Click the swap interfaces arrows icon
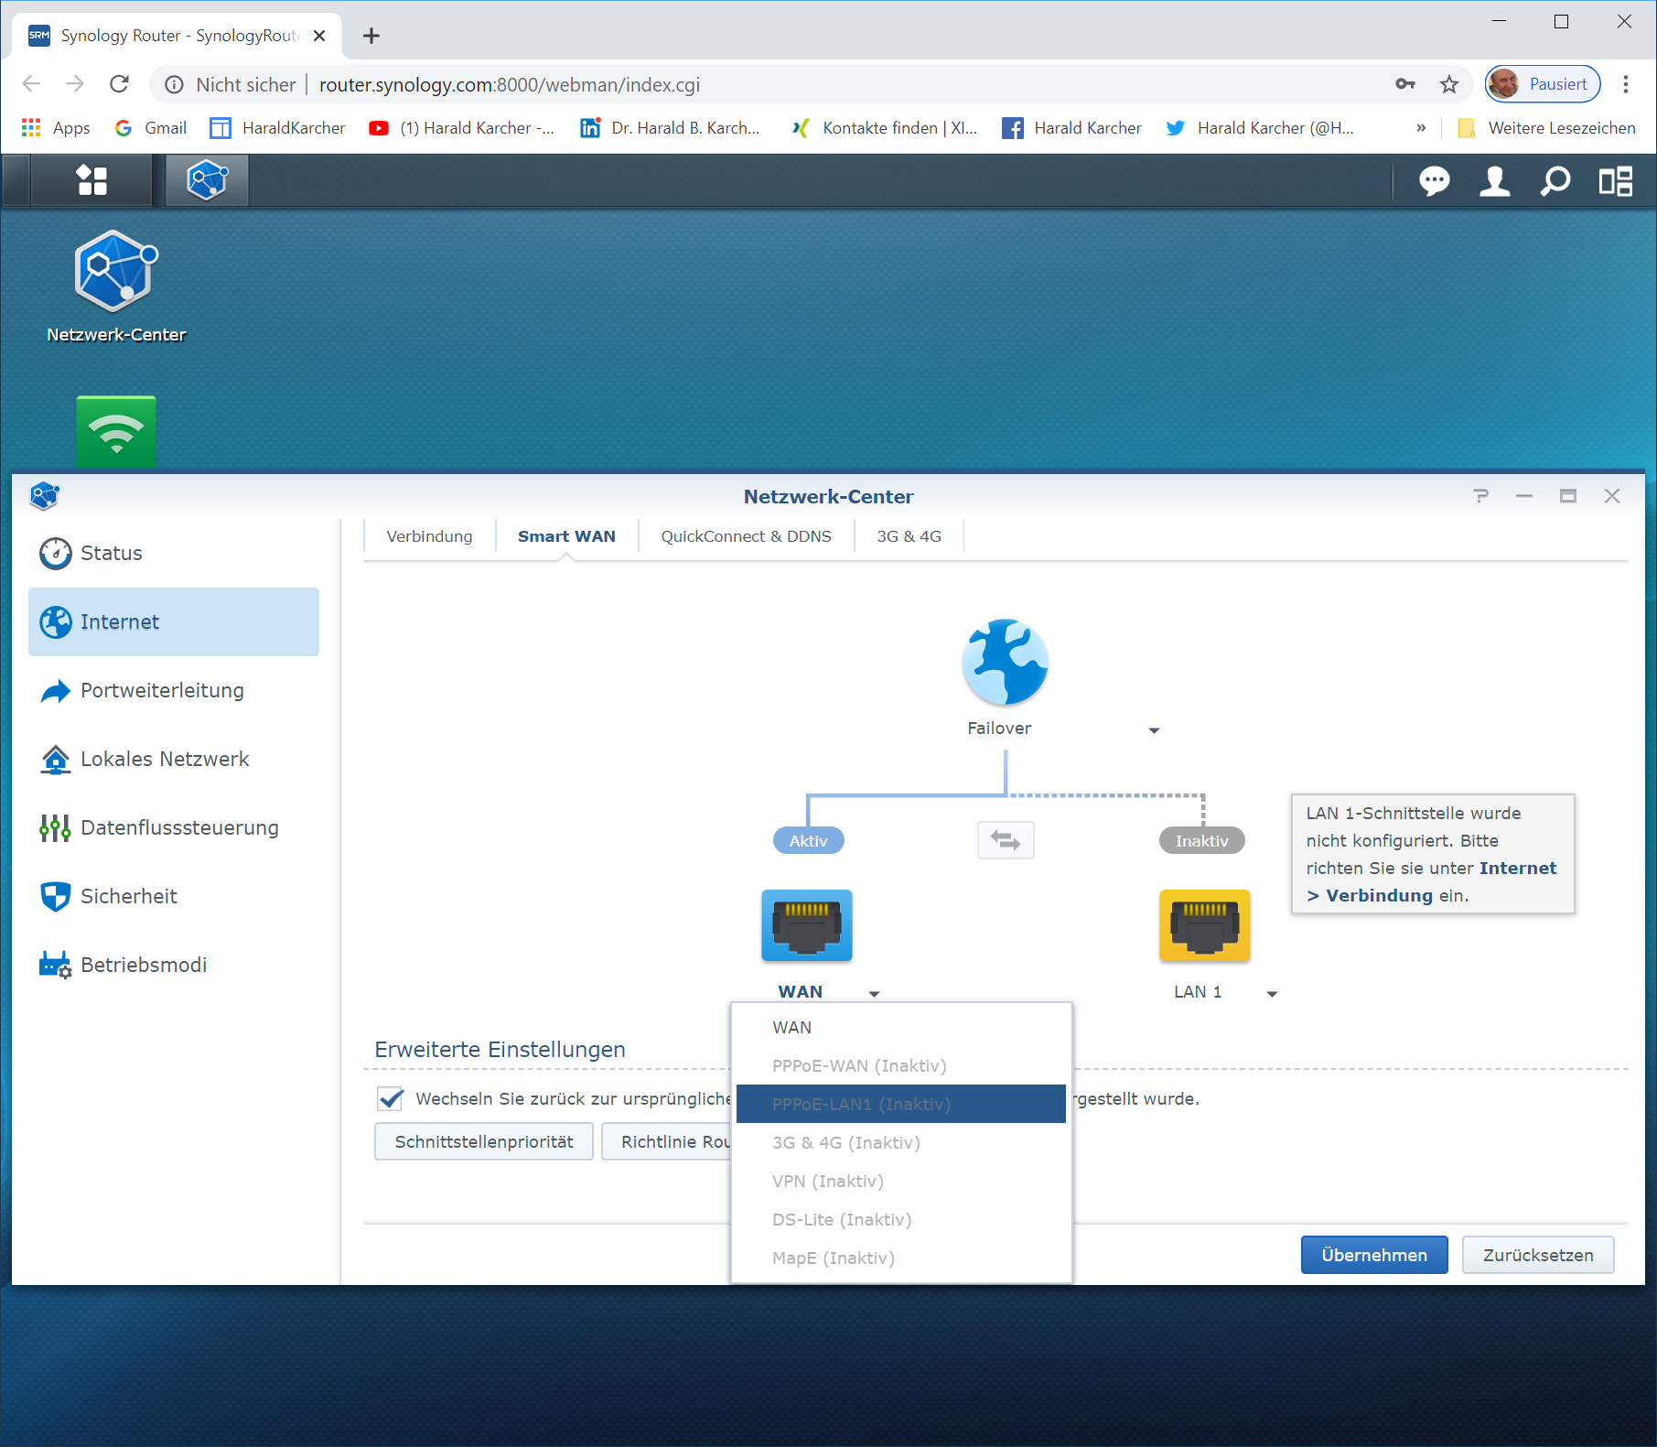 pos(1006,840)
